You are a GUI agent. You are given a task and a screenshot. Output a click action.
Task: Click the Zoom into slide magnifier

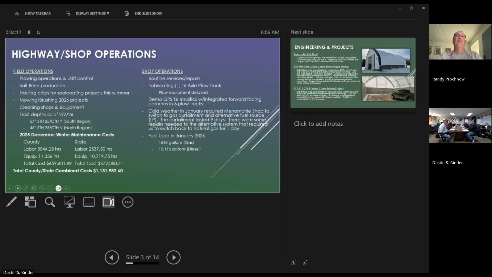[50, 202]
